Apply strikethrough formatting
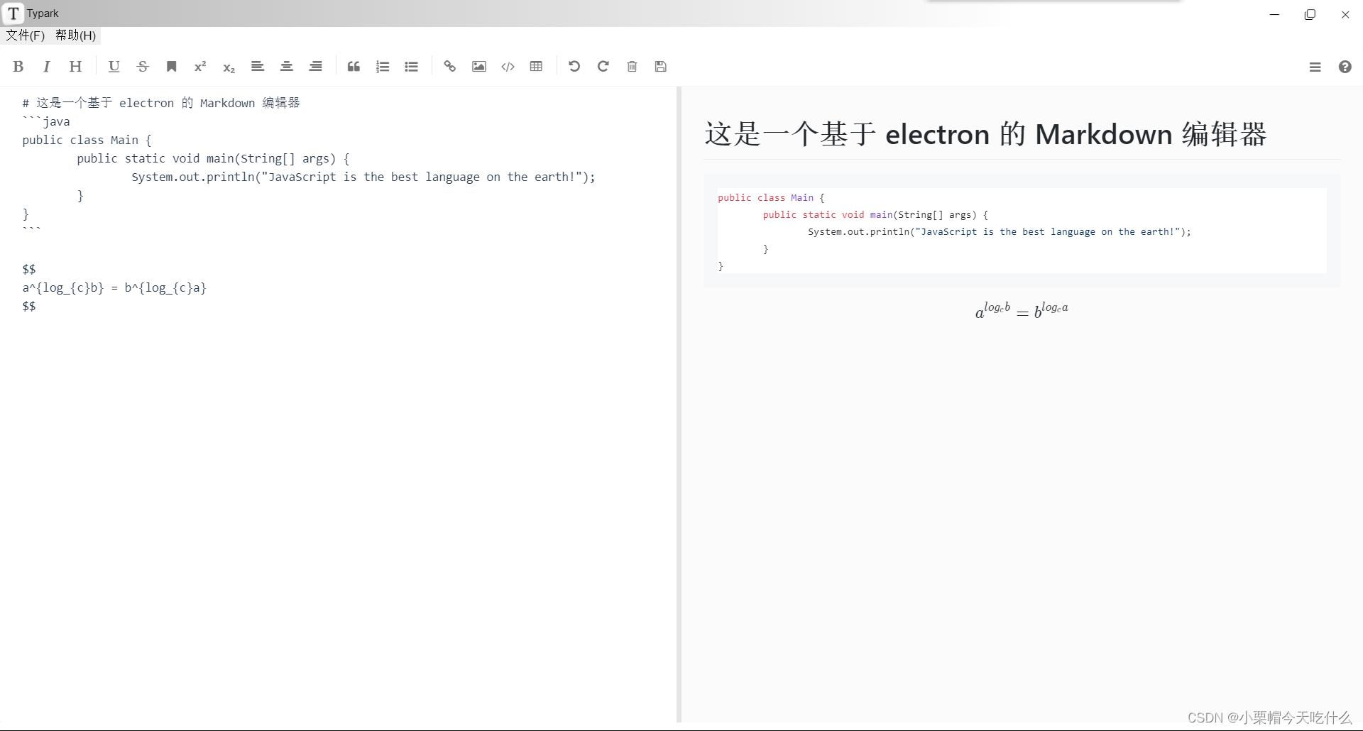The height and width of the screenshot is (731, 1363). (143, 67)
